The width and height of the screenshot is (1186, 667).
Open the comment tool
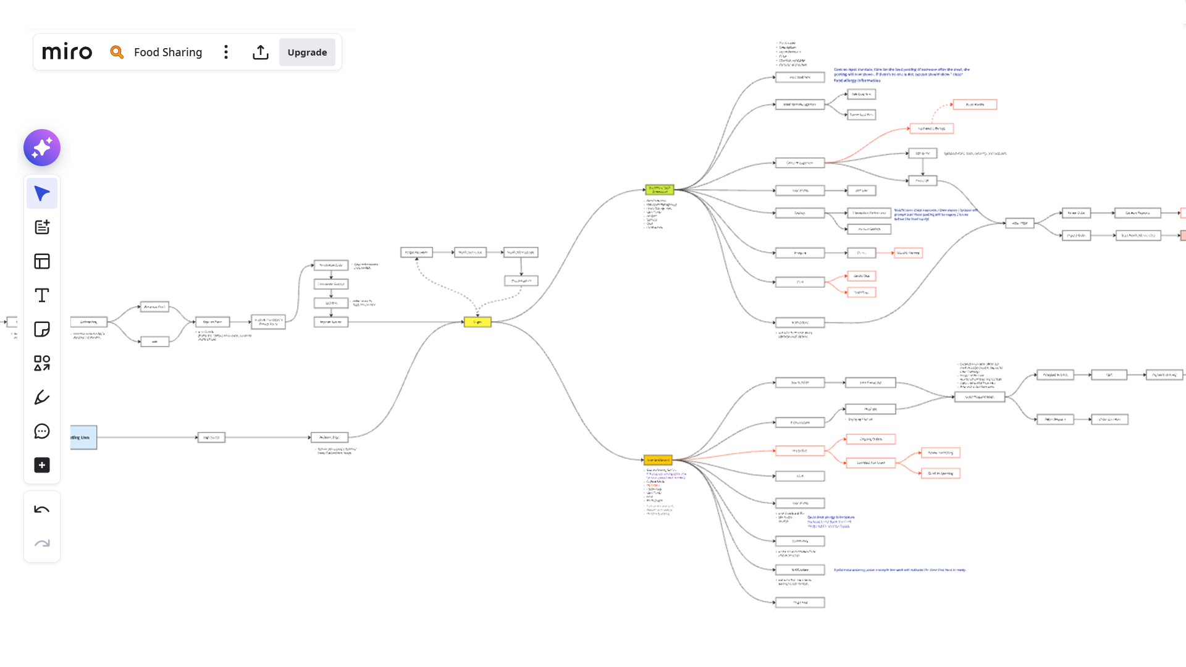[41, 431]
